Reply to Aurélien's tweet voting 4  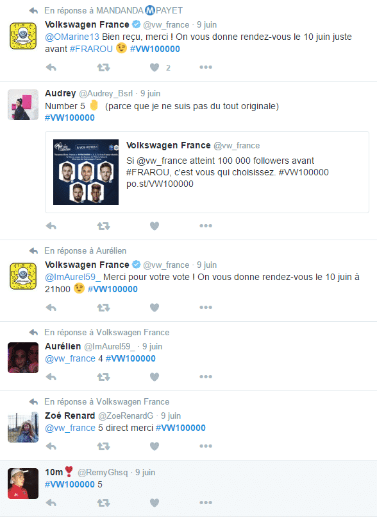(x=51, y=377)
